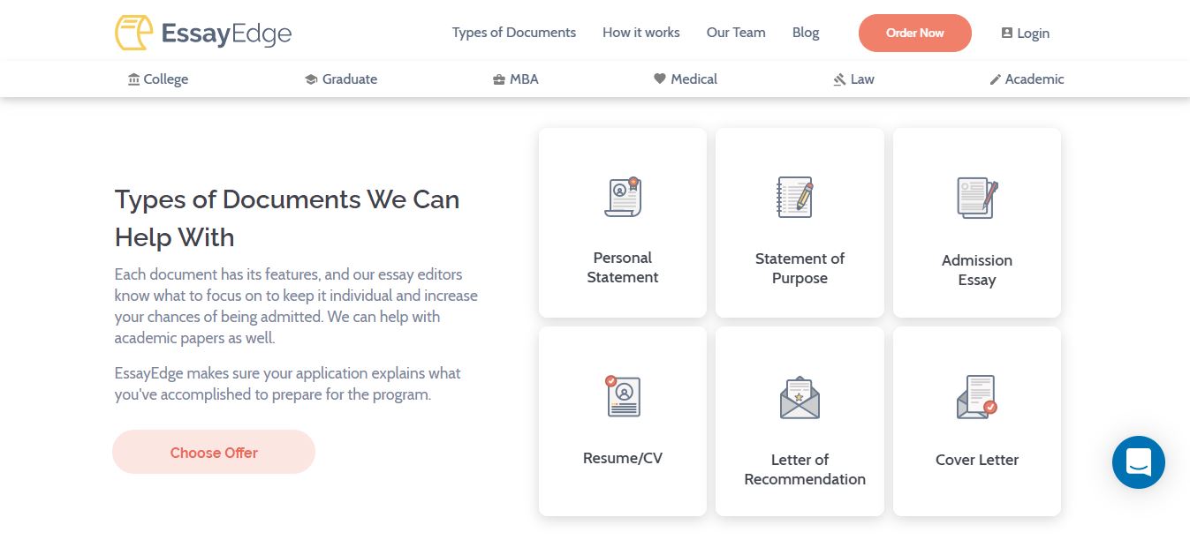
Task: Click the Statement of Purpose notepad icon
Action: pyautogui.click(x=795, y=197)
